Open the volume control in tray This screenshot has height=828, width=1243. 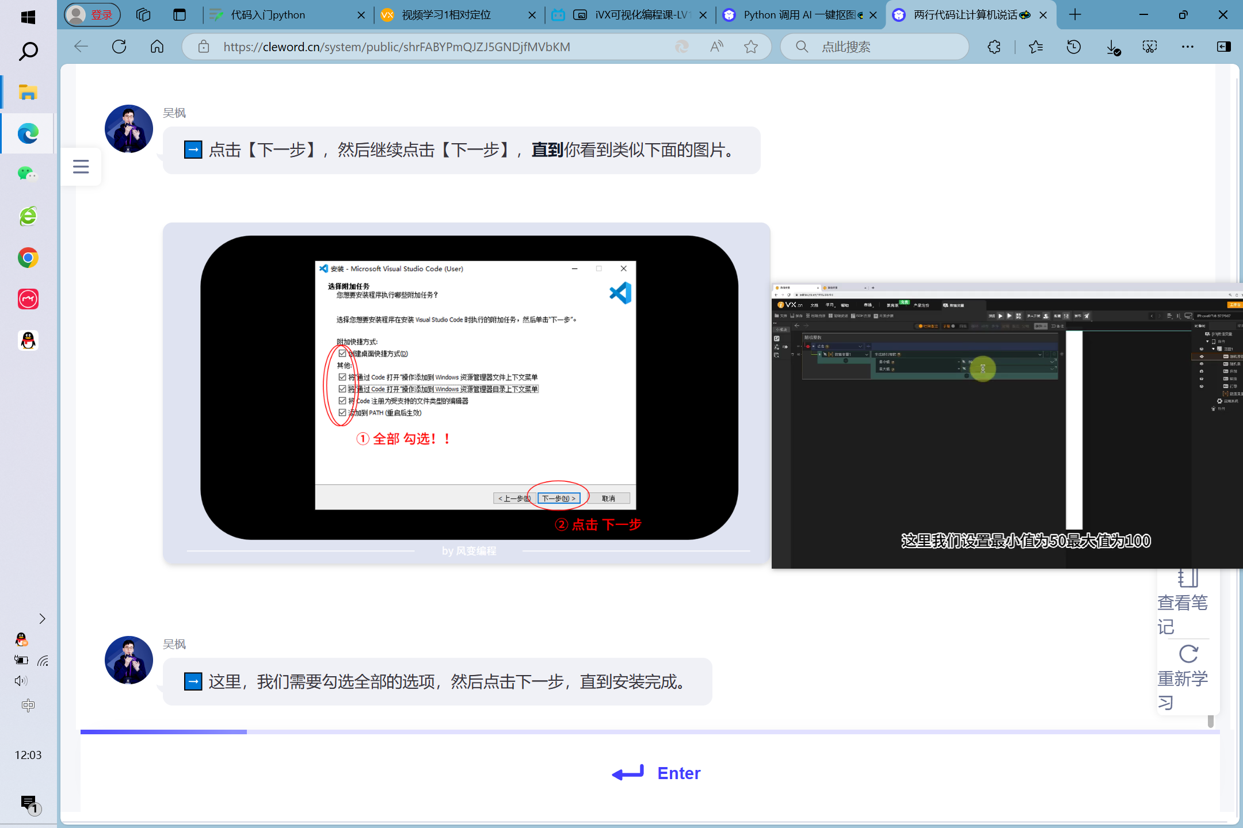point(21,681)
